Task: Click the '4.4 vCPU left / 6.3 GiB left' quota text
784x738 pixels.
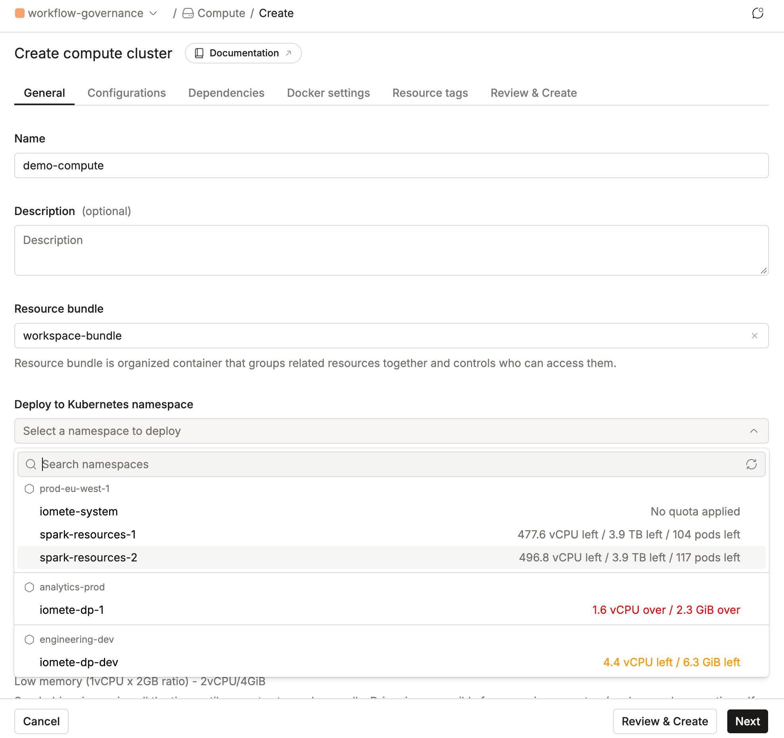Action: pos(672,662)
